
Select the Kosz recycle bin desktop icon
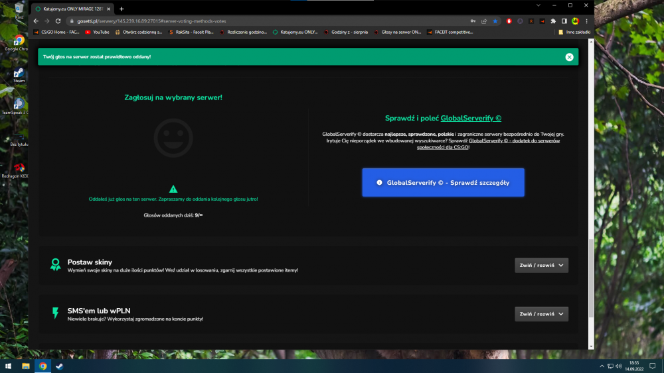click(19, 11)
